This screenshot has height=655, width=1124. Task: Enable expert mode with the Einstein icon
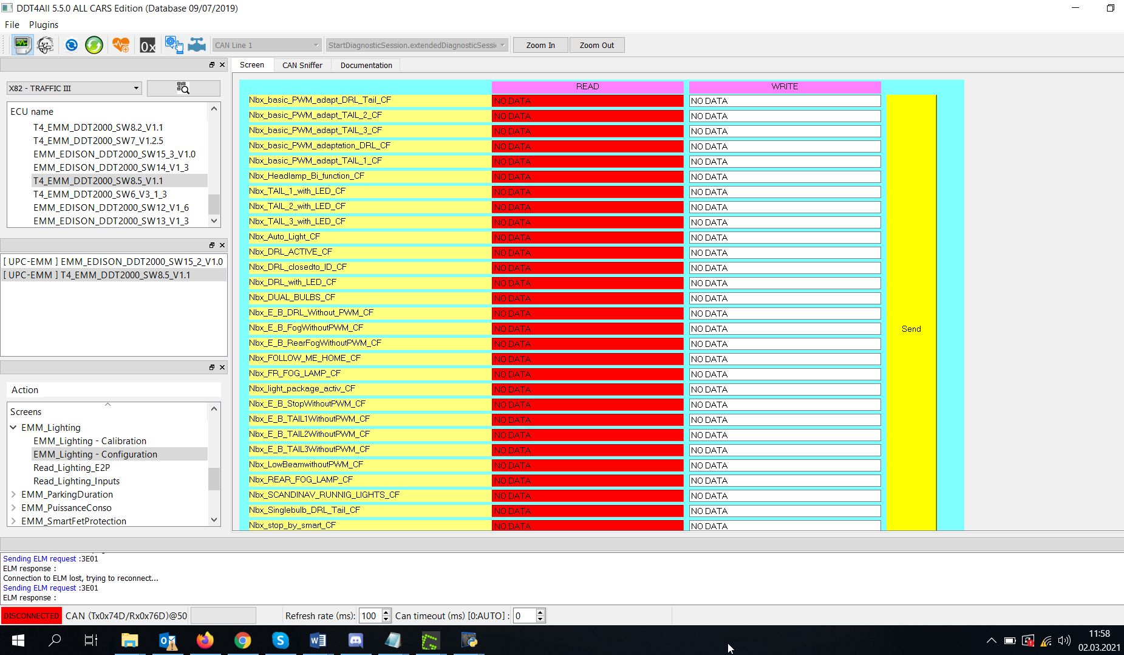coord(46,44)
